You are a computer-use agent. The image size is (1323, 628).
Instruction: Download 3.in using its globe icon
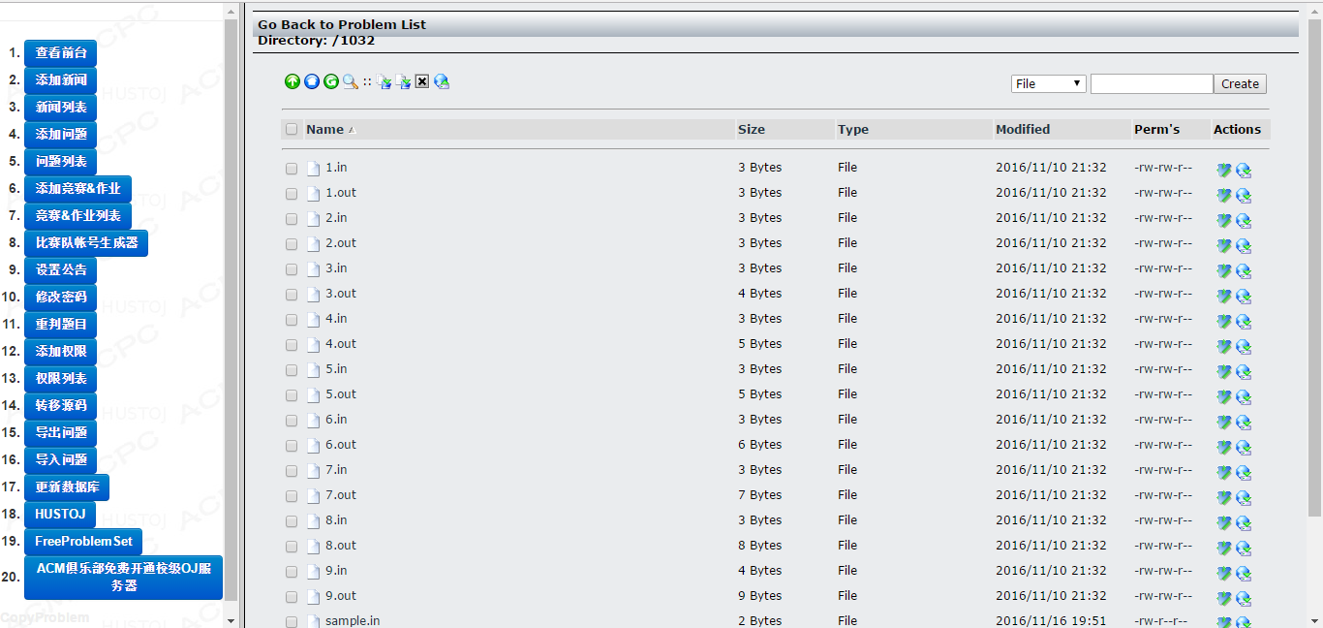(x=1244, y=271)
